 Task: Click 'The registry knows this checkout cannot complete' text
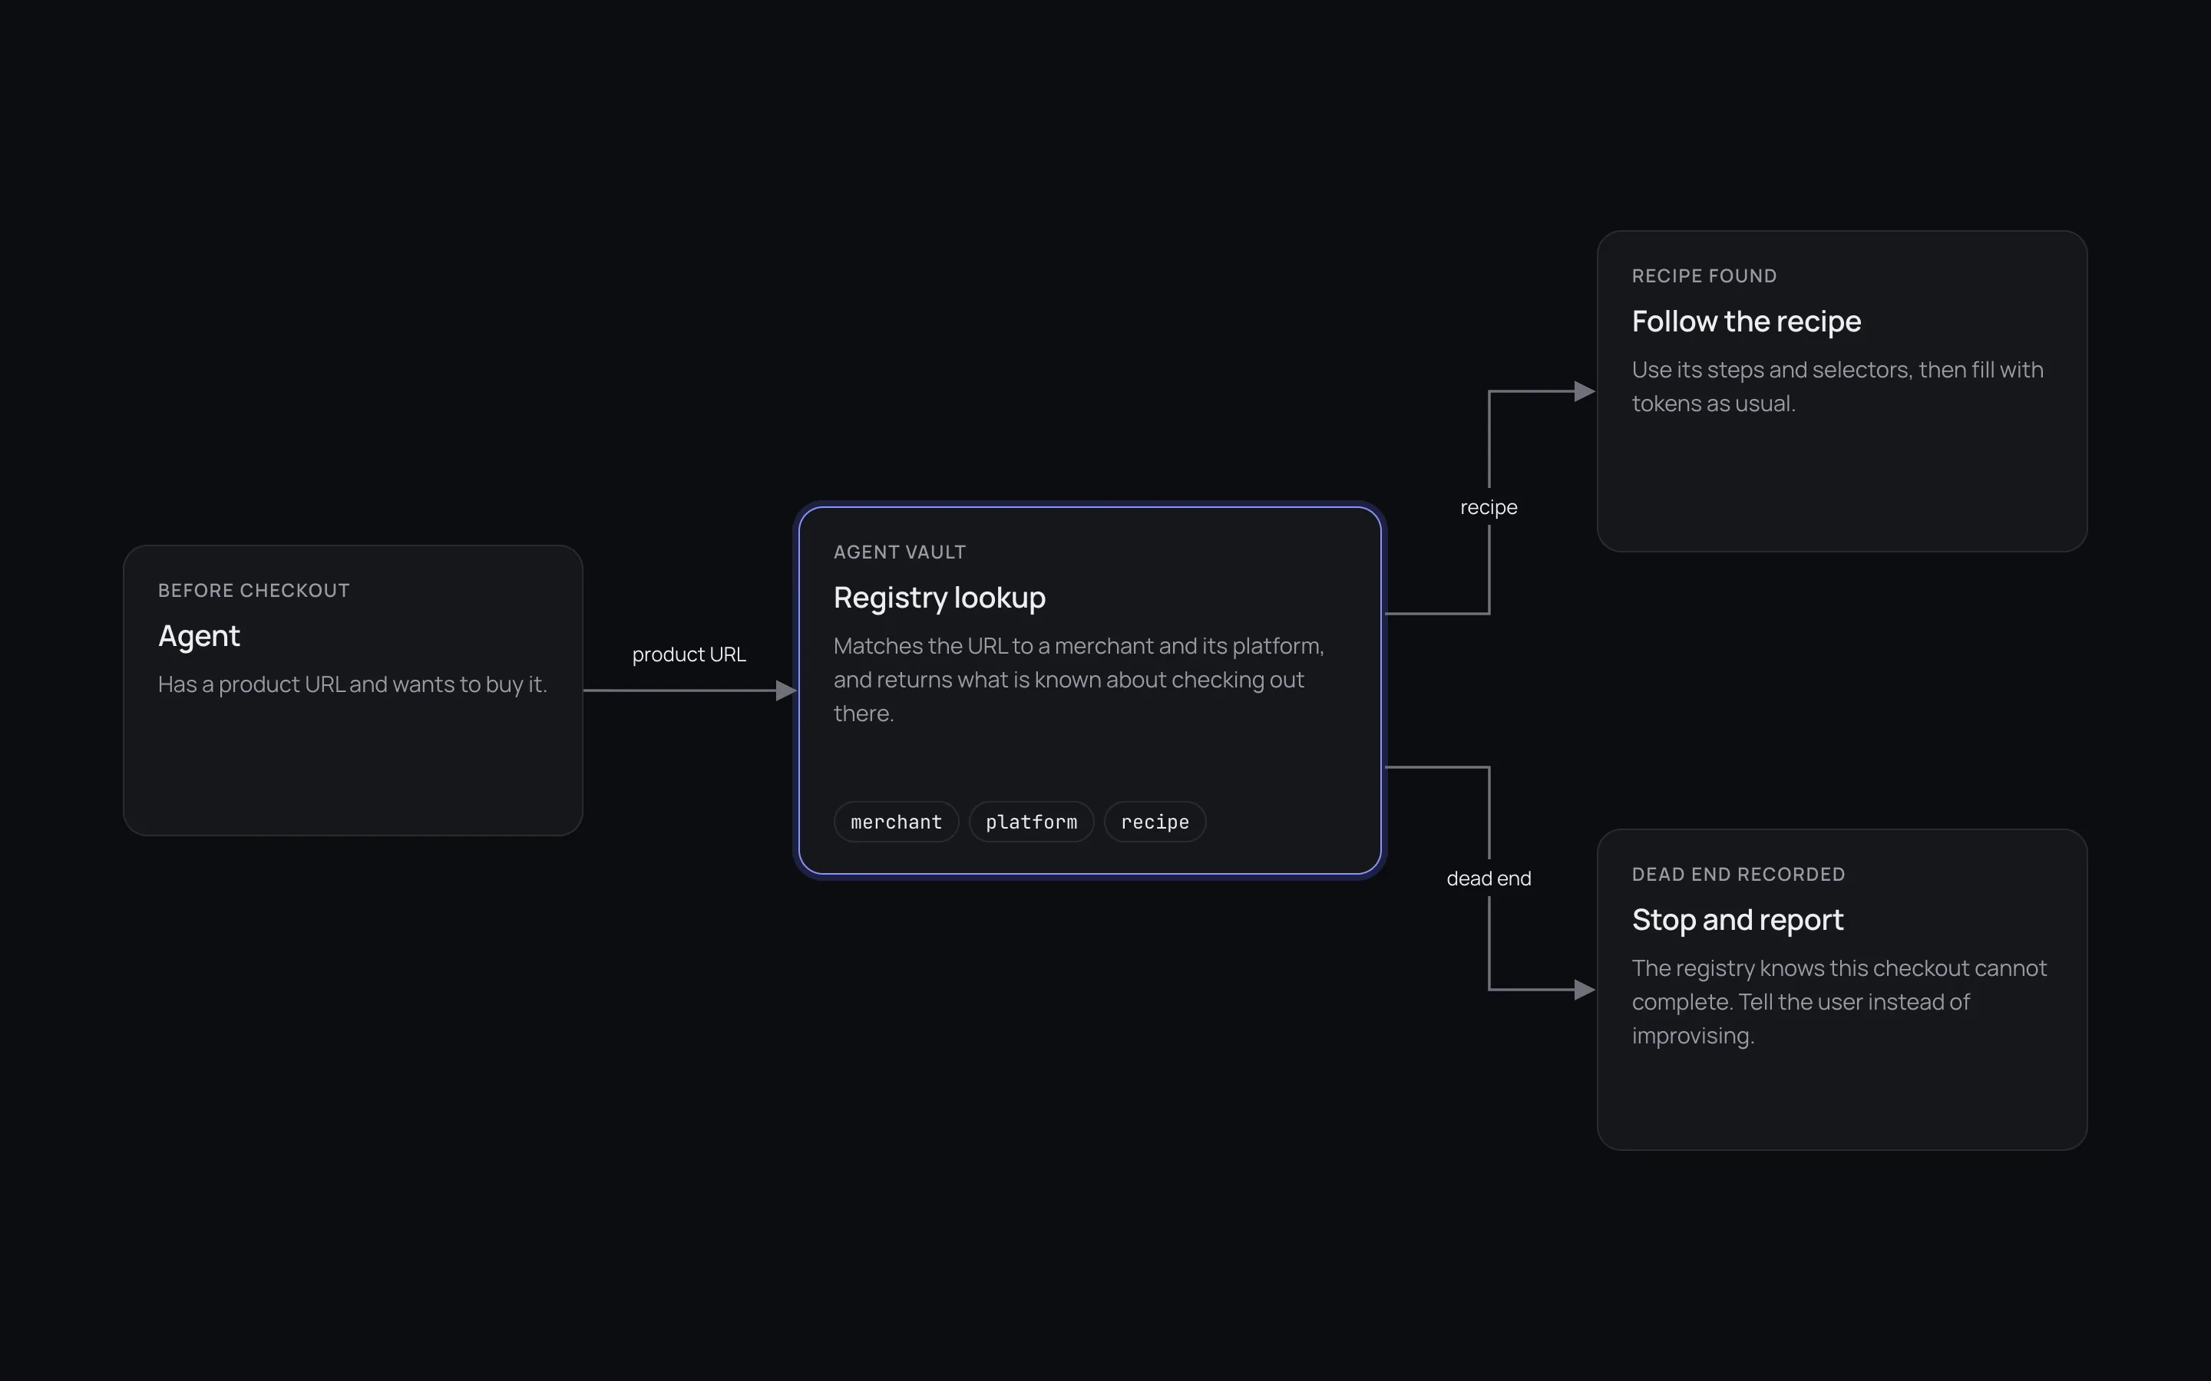(x=1839, y=1002)
